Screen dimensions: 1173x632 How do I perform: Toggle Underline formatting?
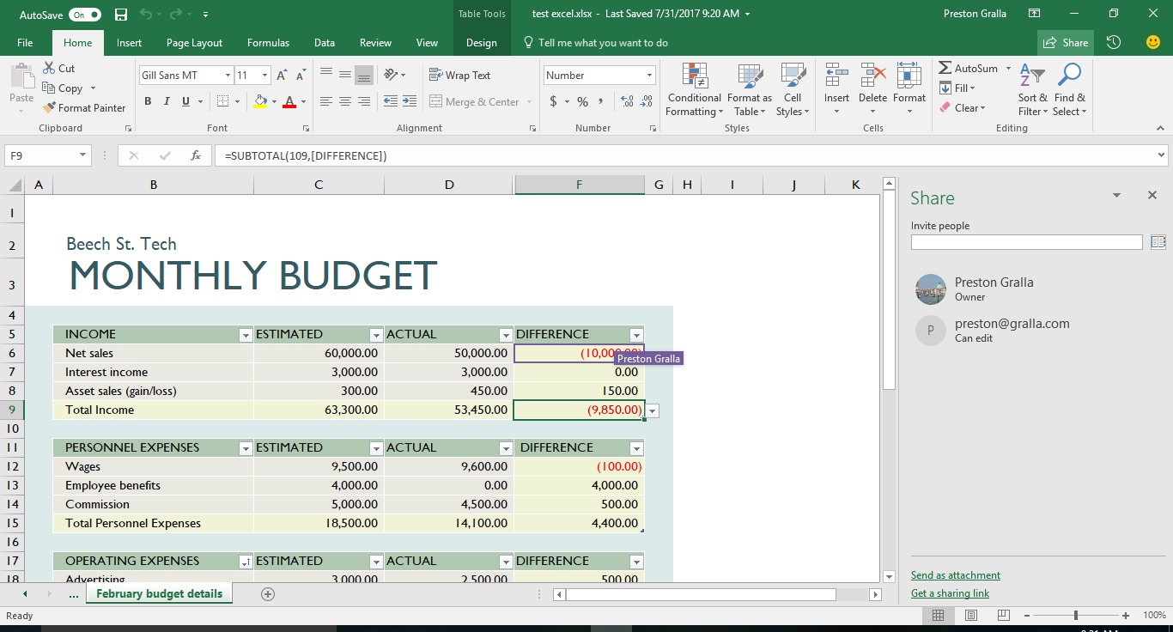pos(185,101)
